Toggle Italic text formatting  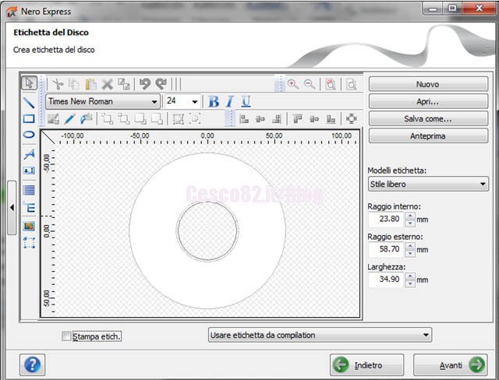point(230,102)
